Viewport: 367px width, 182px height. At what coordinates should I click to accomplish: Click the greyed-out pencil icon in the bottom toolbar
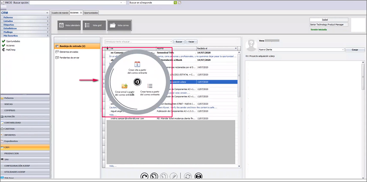(173, 177)
